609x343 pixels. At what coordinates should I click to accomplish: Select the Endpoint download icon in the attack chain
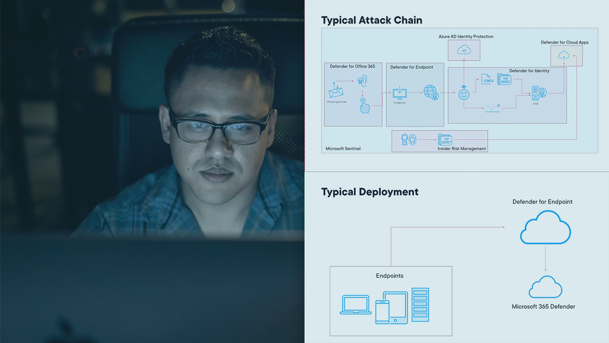pyautogui.click(x=399, y=91)
